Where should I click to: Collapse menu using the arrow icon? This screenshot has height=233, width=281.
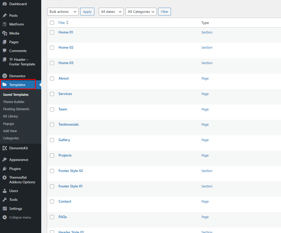click(5, 217)
